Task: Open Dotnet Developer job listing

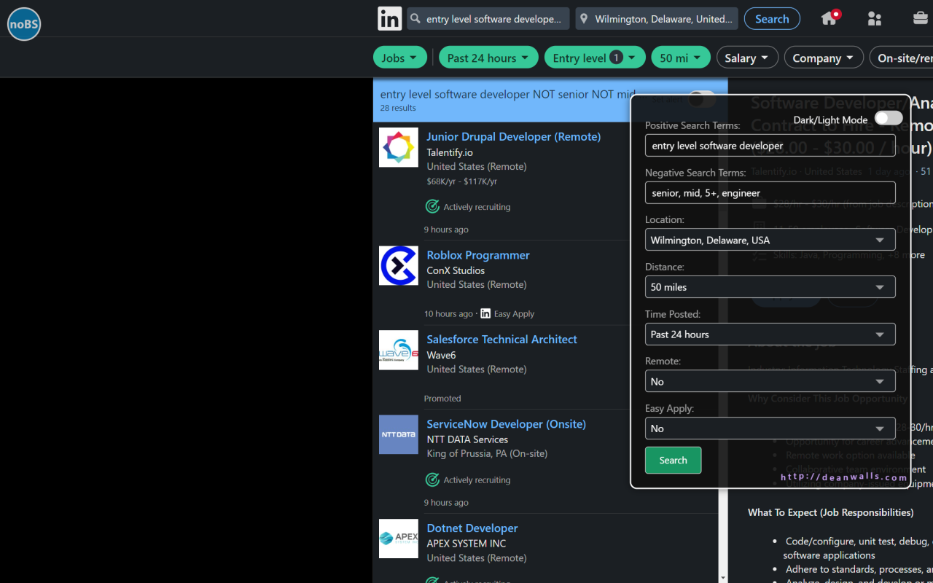Action: coord(472,528)
